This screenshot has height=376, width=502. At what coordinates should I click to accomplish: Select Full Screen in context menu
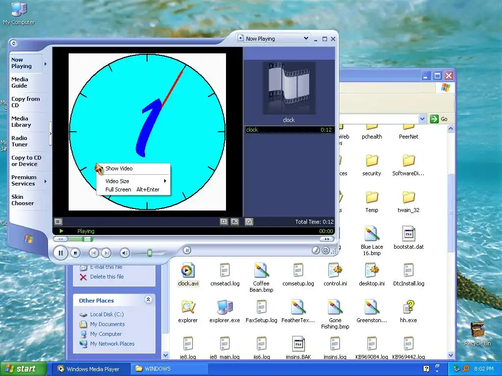[x=133, y=189]
